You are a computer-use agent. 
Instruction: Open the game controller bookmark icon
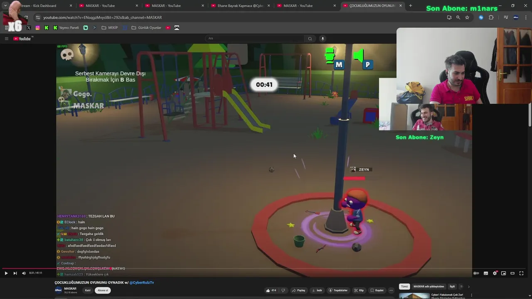(x=177, y=28)
